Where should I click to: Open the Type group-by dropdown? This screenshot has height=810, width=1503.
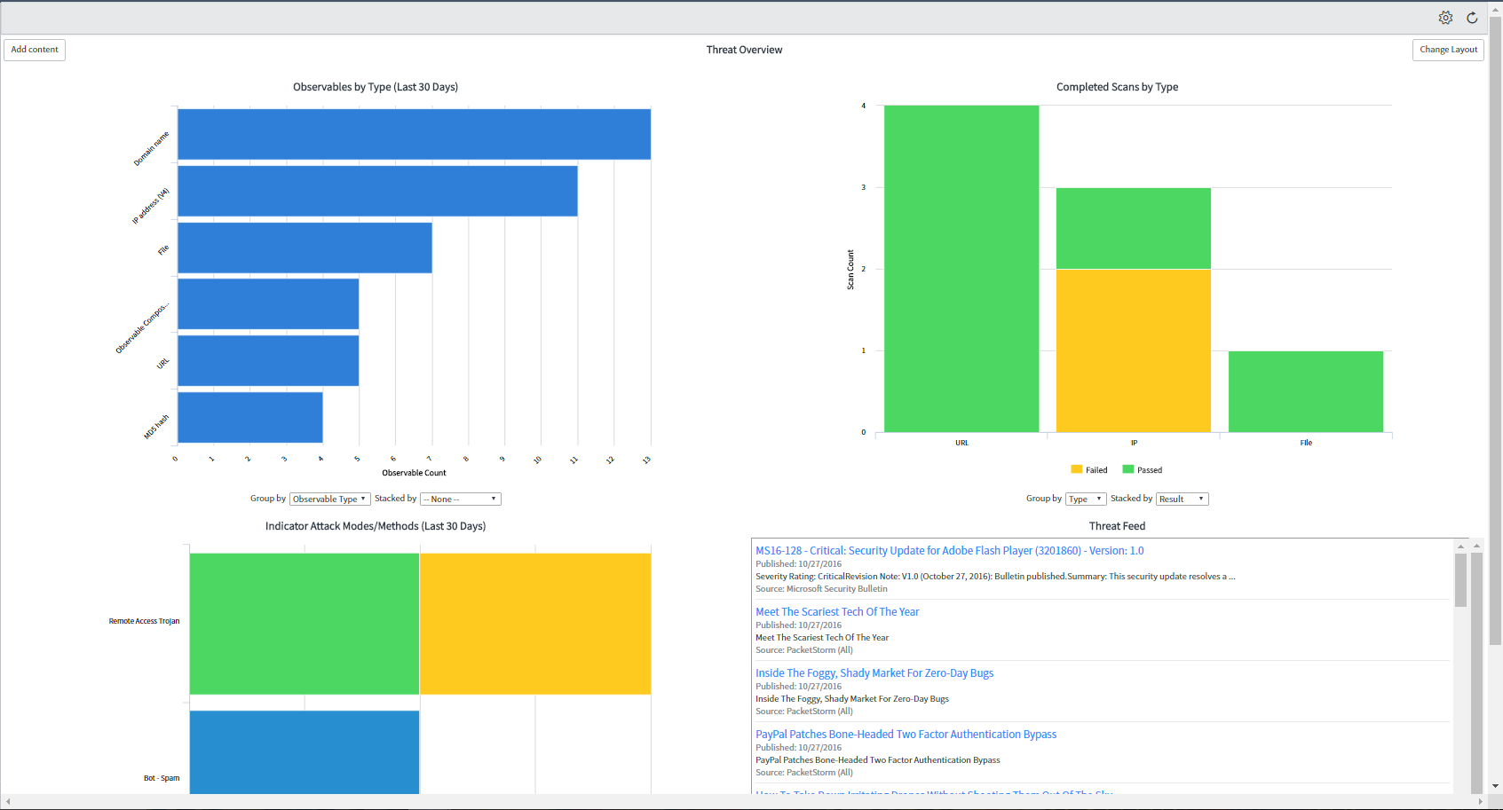click(x=1086, y=499)
